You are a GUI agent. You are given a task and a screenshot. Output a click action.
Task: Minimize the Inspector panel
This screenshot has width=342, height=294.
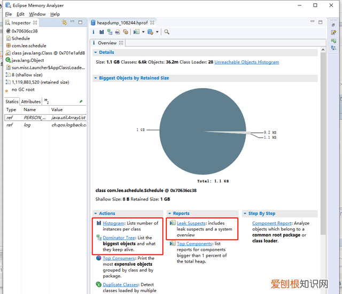point(73,22)
